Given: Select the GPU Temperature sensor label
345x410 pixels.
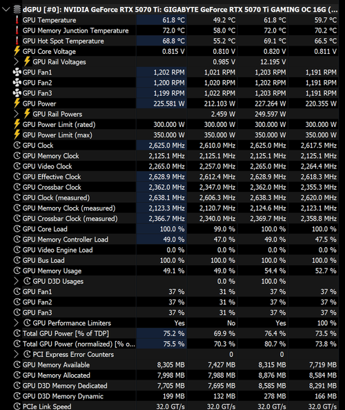Looking at the screenshot, I should 49,20.
